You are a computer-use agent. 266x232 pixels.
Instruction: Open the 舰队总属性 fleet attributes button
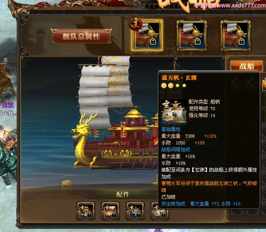(81, 36)
